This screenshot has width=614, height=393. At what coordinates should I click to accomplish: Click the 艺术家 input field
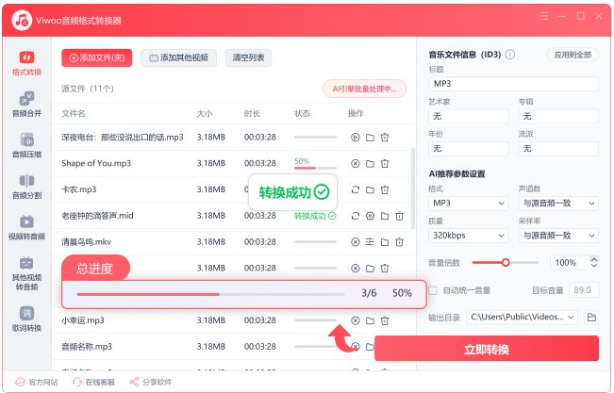[x=469, y=116]
